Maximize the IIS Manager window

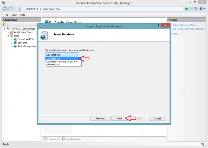pos(195,2)
